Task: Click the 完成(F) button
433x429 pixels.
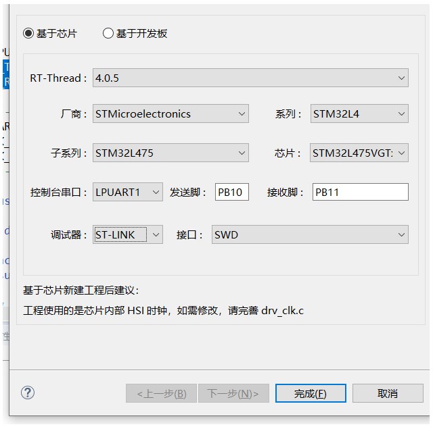Action: pos(311,393)
